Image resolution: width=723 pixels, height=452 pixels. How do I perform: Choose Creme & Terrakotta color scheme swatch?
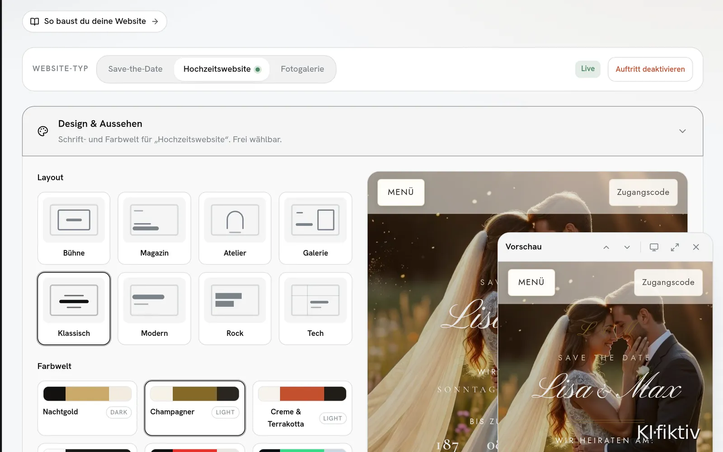point(302,394)
